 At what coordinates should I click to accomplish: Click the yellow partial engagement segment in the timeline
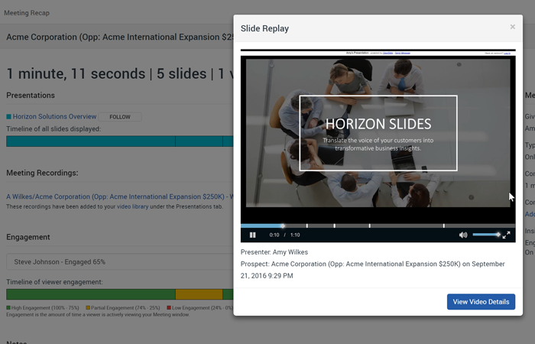tap(199, 294)
